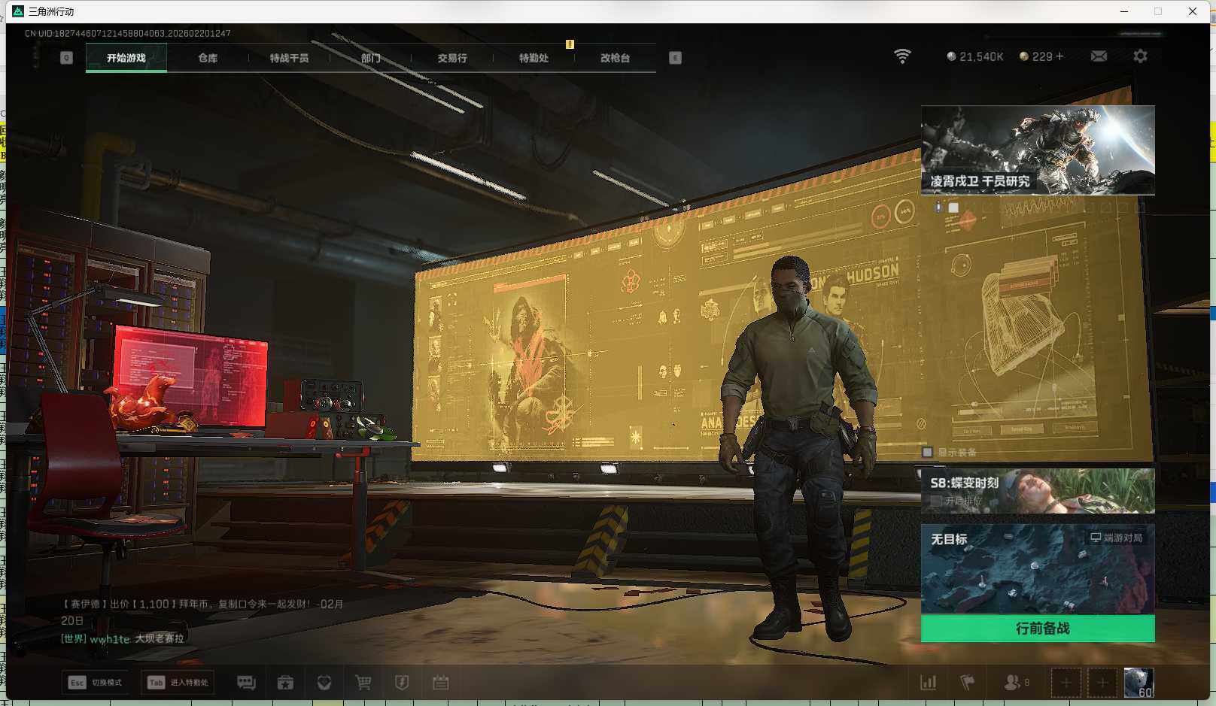
Task: Click the green 行前备战 button
Action: coord(1038,629)
